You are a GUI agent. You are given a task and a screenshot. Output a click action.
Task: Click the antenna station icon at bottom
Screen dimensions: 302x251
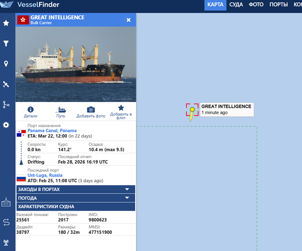point(6,242)
